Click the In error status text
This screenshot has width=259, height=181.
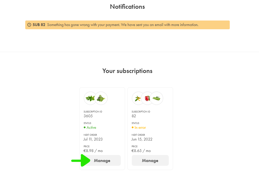pyautogui.click(x=140, y=127)
